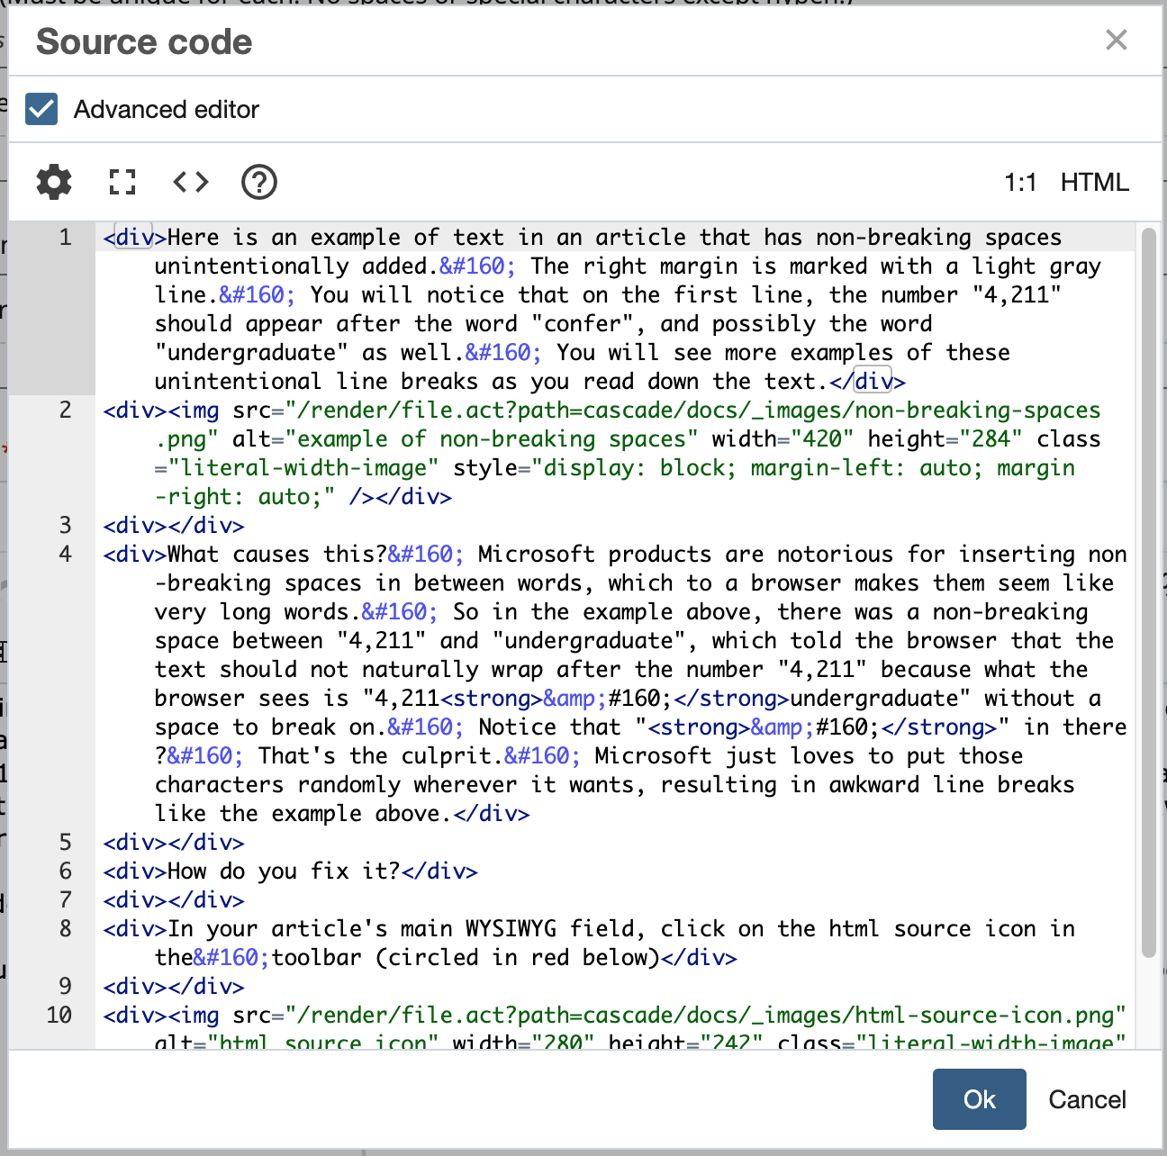
Task: Click the 1:1 cursor position indicator
Action: pos(1020,183)
